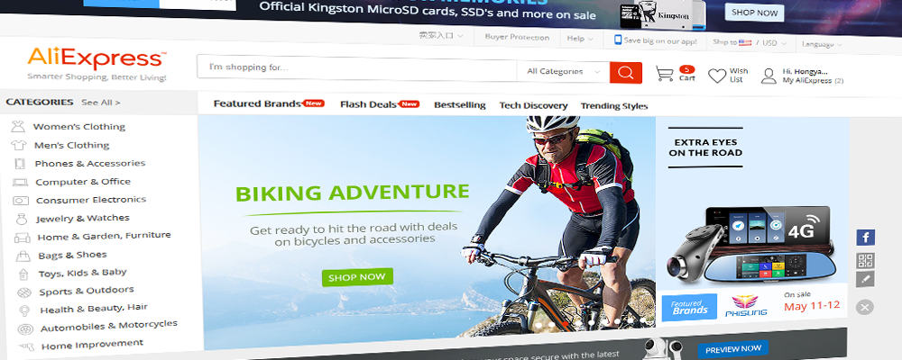Click See All categories link

pyautogui.click(x=101, y=103)
